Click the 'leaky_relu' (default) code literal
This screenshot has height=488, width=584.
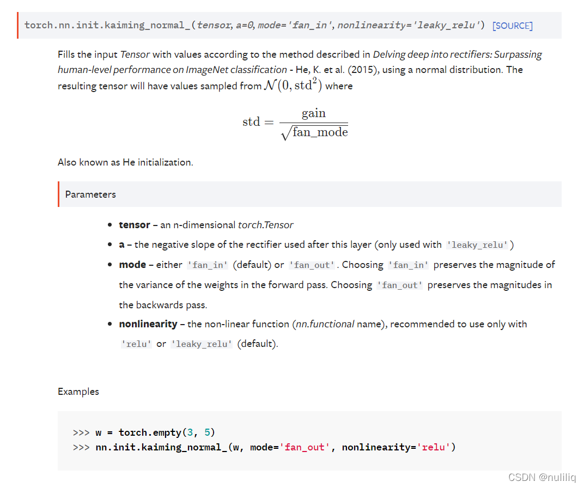pyautogui.click(x=202, y=344)
